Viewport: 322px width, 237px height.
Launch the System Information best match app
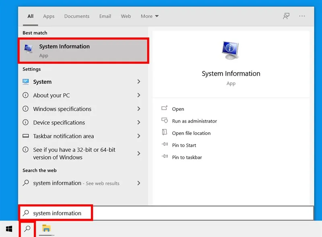click(64, 50)
